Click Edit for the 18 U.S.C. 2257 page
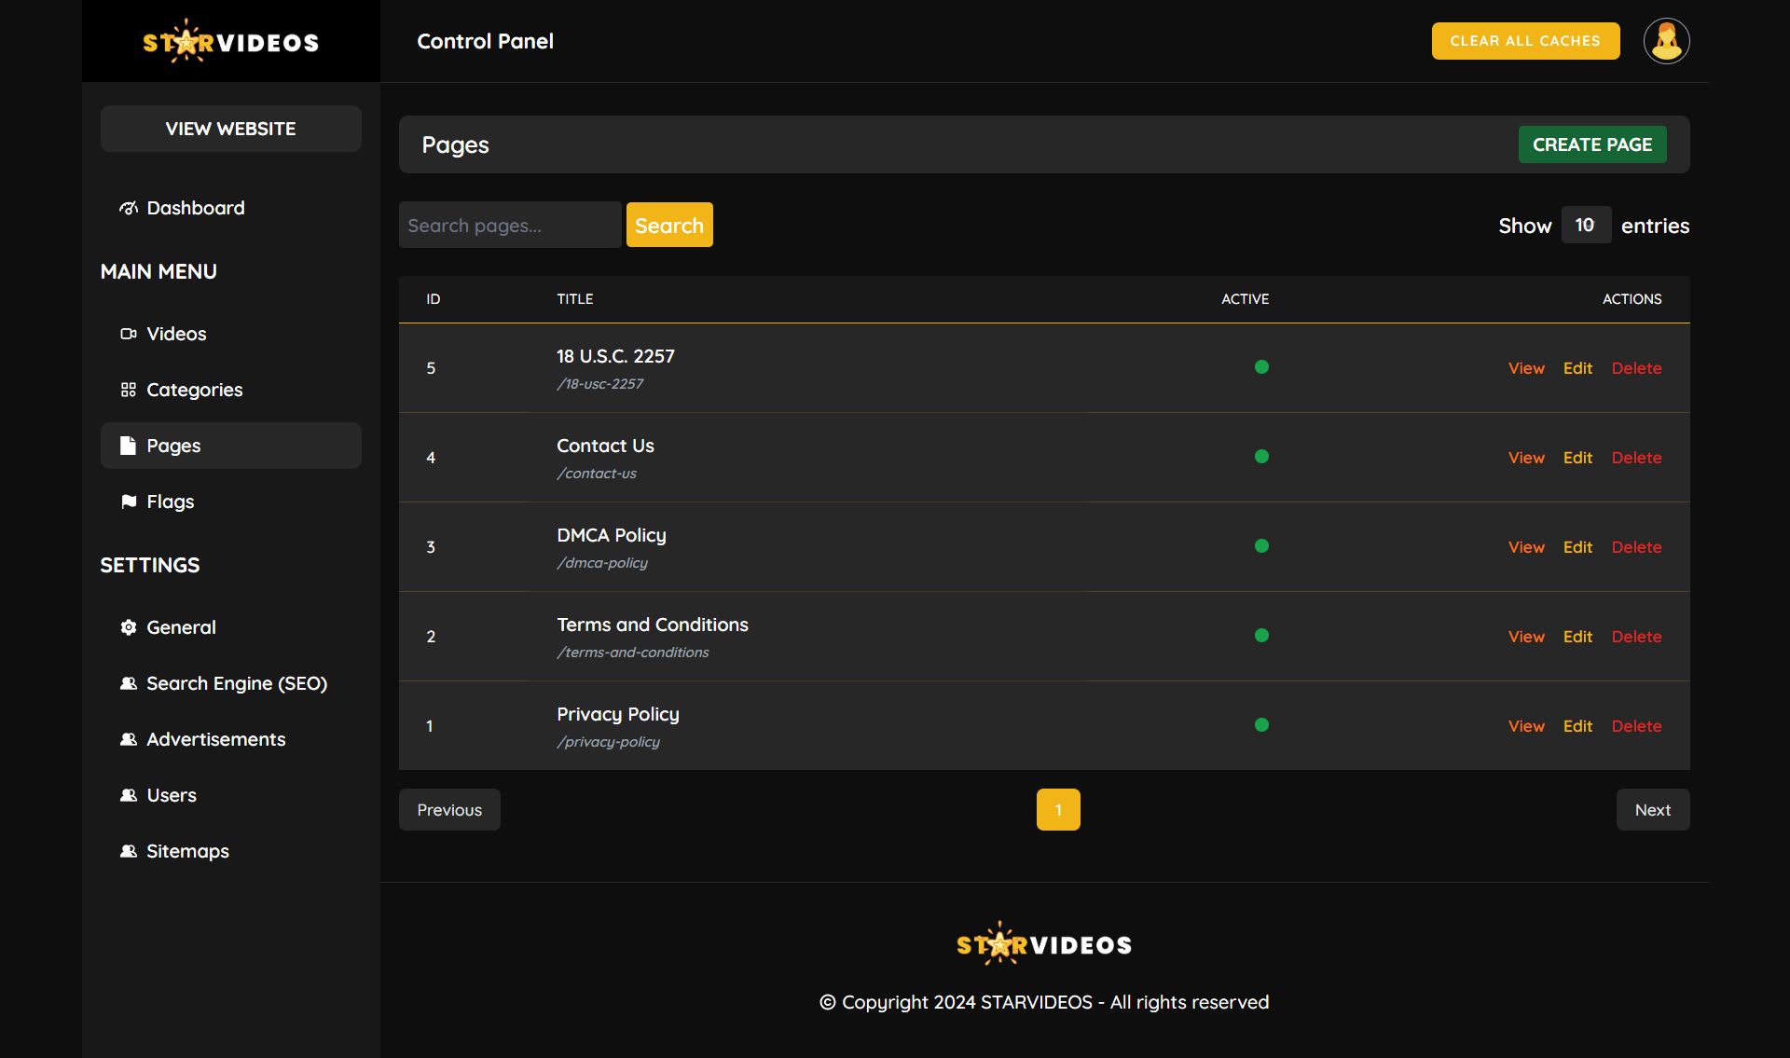The image size is (1790, 1058). coord(1577,368)
